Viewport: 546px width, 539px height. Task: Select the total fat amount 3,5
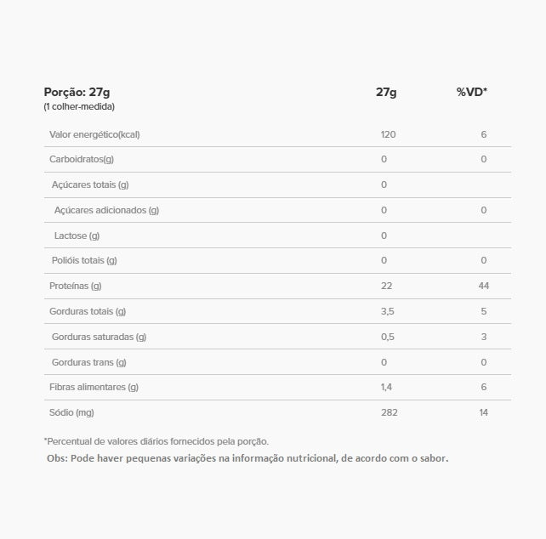point(388,311)
